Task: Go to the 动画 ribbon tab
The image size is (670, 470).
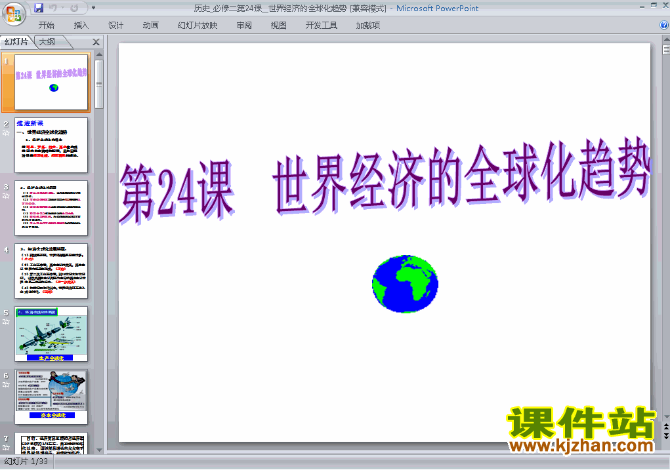Action: coord(151,25)
